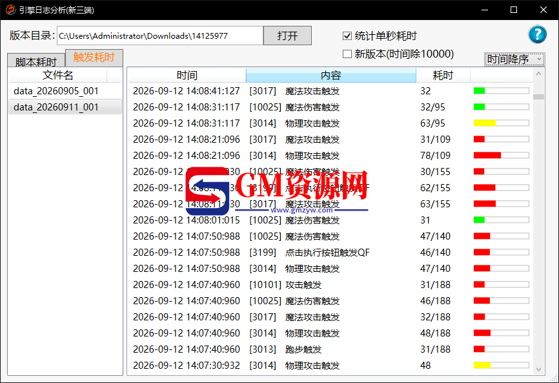
Task: Select the [3013] 跑步触发 entry
Action: click(285, 349)
